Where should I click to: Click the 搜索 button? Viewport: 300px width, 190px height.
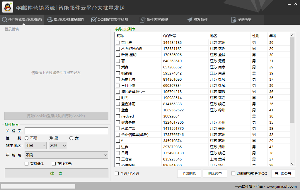56,173
